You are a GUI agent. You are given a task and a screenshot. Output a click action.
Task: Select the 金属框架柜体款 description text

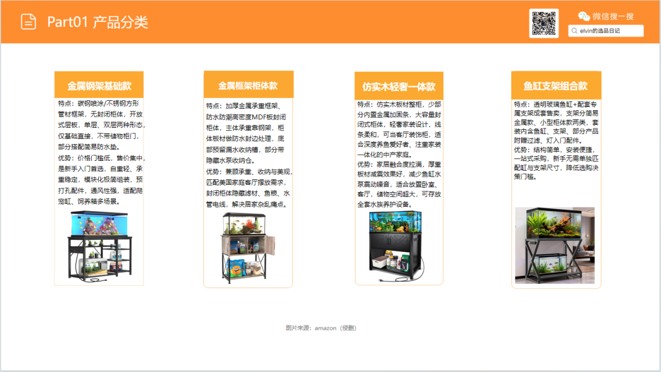point(248,155)
